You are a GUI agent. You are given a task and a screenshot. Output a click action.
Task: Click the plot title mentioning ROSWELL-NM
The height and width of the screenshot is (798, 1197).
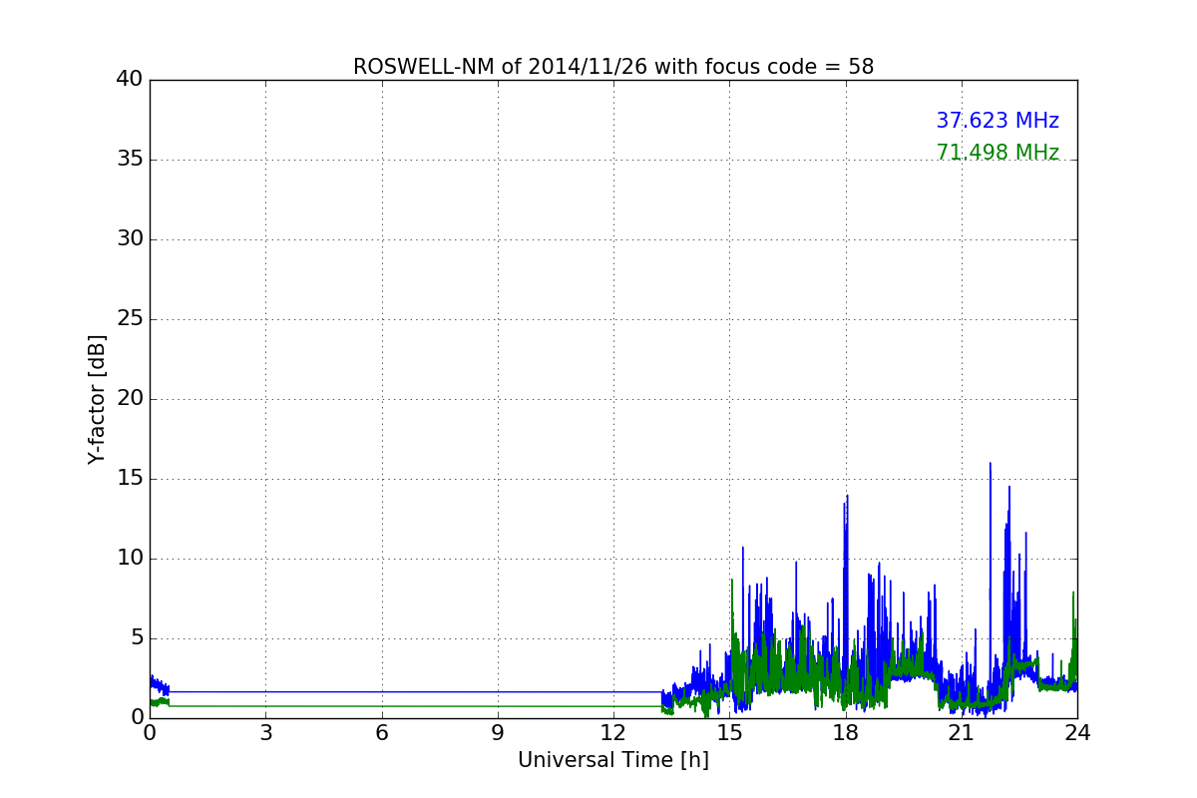613,67
